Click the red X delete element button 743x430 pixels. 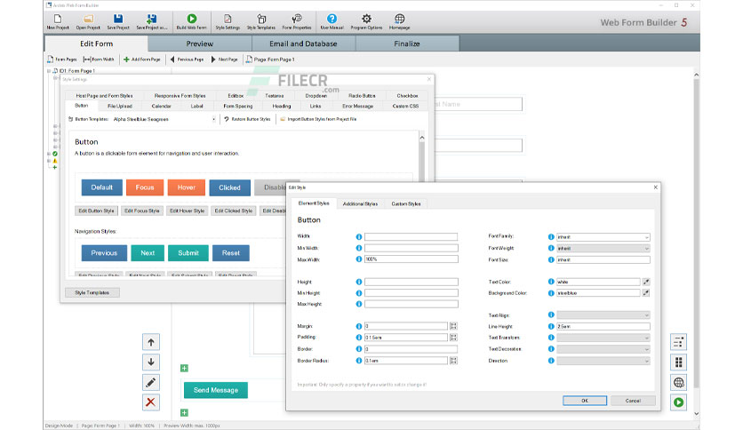(x=151, y=402)
